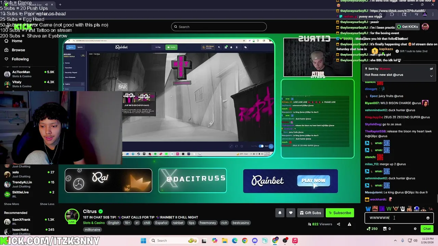Click the @DACITRUSS X banner
This screenshot has height=246, width=438.
pos(192,180)
